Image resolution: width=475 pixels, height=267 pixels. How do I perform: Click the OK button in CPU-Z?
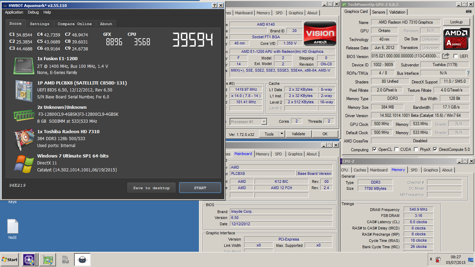click(x=325, y=134)
